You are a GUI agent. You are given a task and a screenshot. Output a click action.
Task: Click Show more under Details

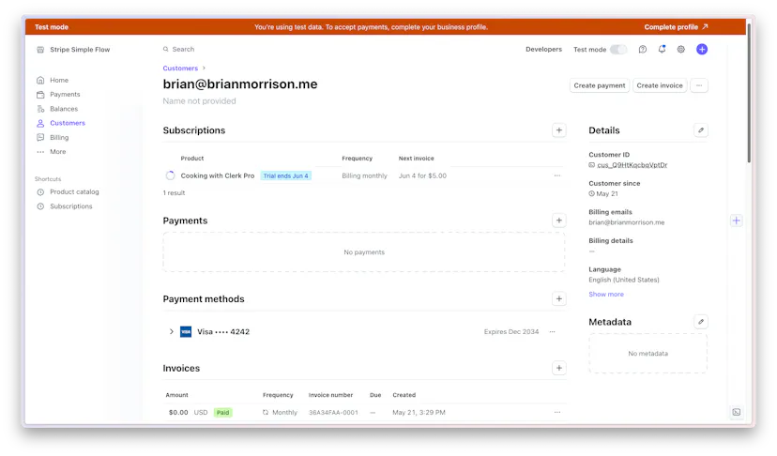606,295
